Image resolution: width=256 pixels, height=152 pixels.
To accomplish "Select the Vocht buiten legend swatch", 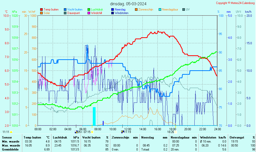I will click(x=65, y=9).
